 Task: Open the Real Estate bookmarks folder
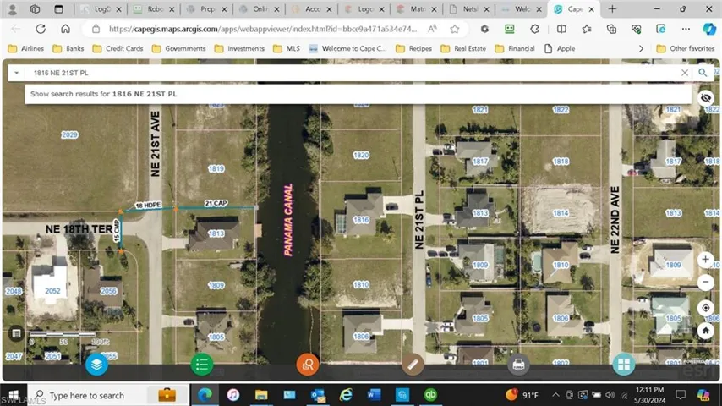(463, 48)
